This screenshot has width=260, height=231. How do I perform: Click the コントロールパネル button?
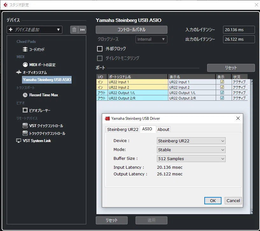(x=131, y=30)
